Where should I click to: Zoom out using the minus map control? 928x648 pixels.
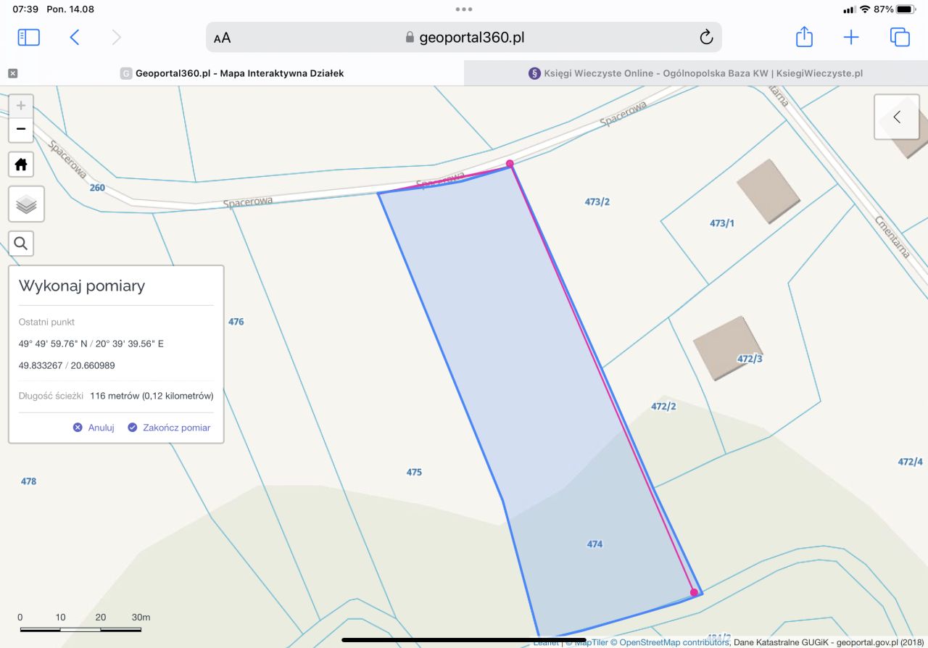[21, 130]
